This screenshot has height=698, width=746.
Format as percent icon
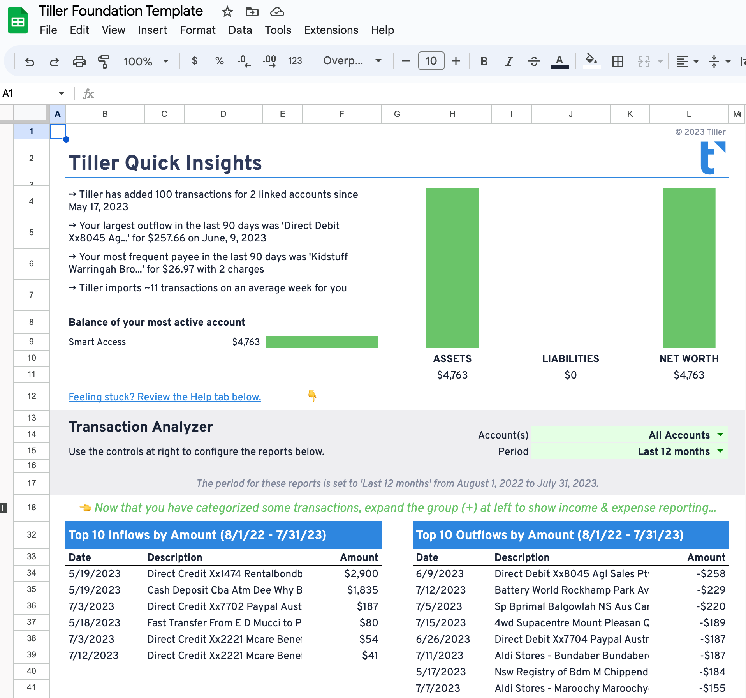(220, 61)
